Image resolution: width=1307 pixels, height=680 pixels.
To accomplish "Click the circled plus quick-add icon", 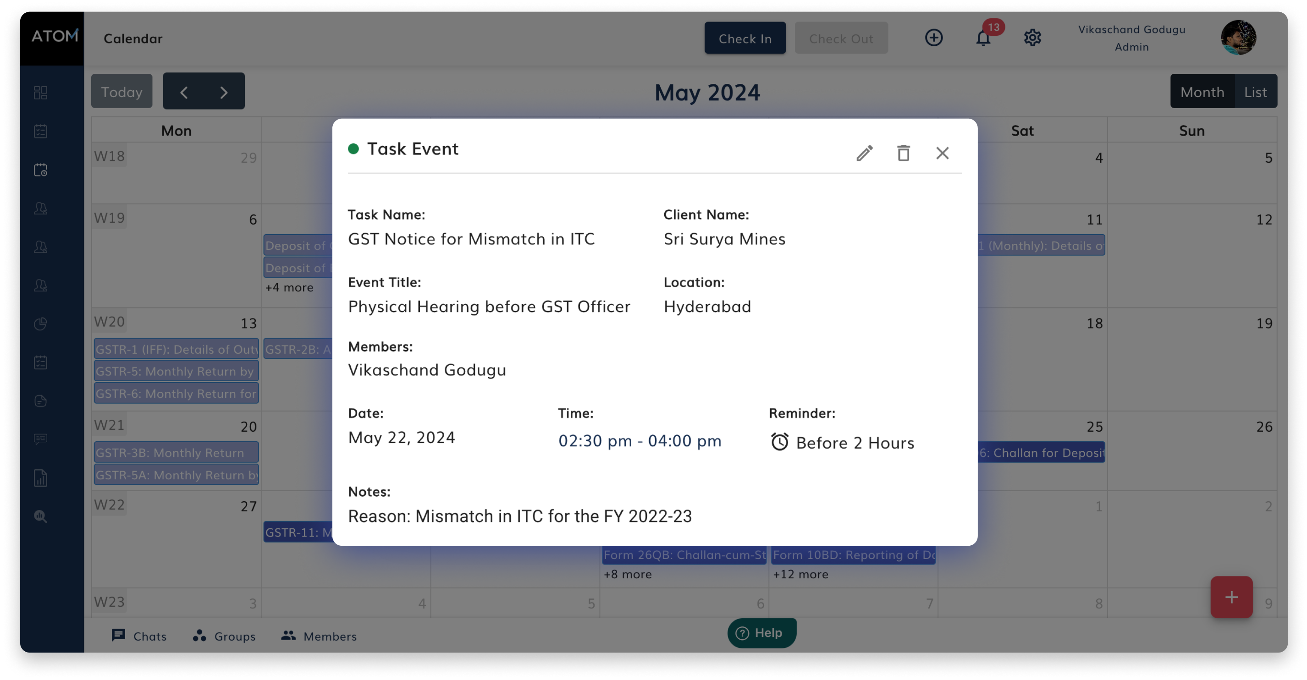I will pyautogui.click(x=933, y=38).
